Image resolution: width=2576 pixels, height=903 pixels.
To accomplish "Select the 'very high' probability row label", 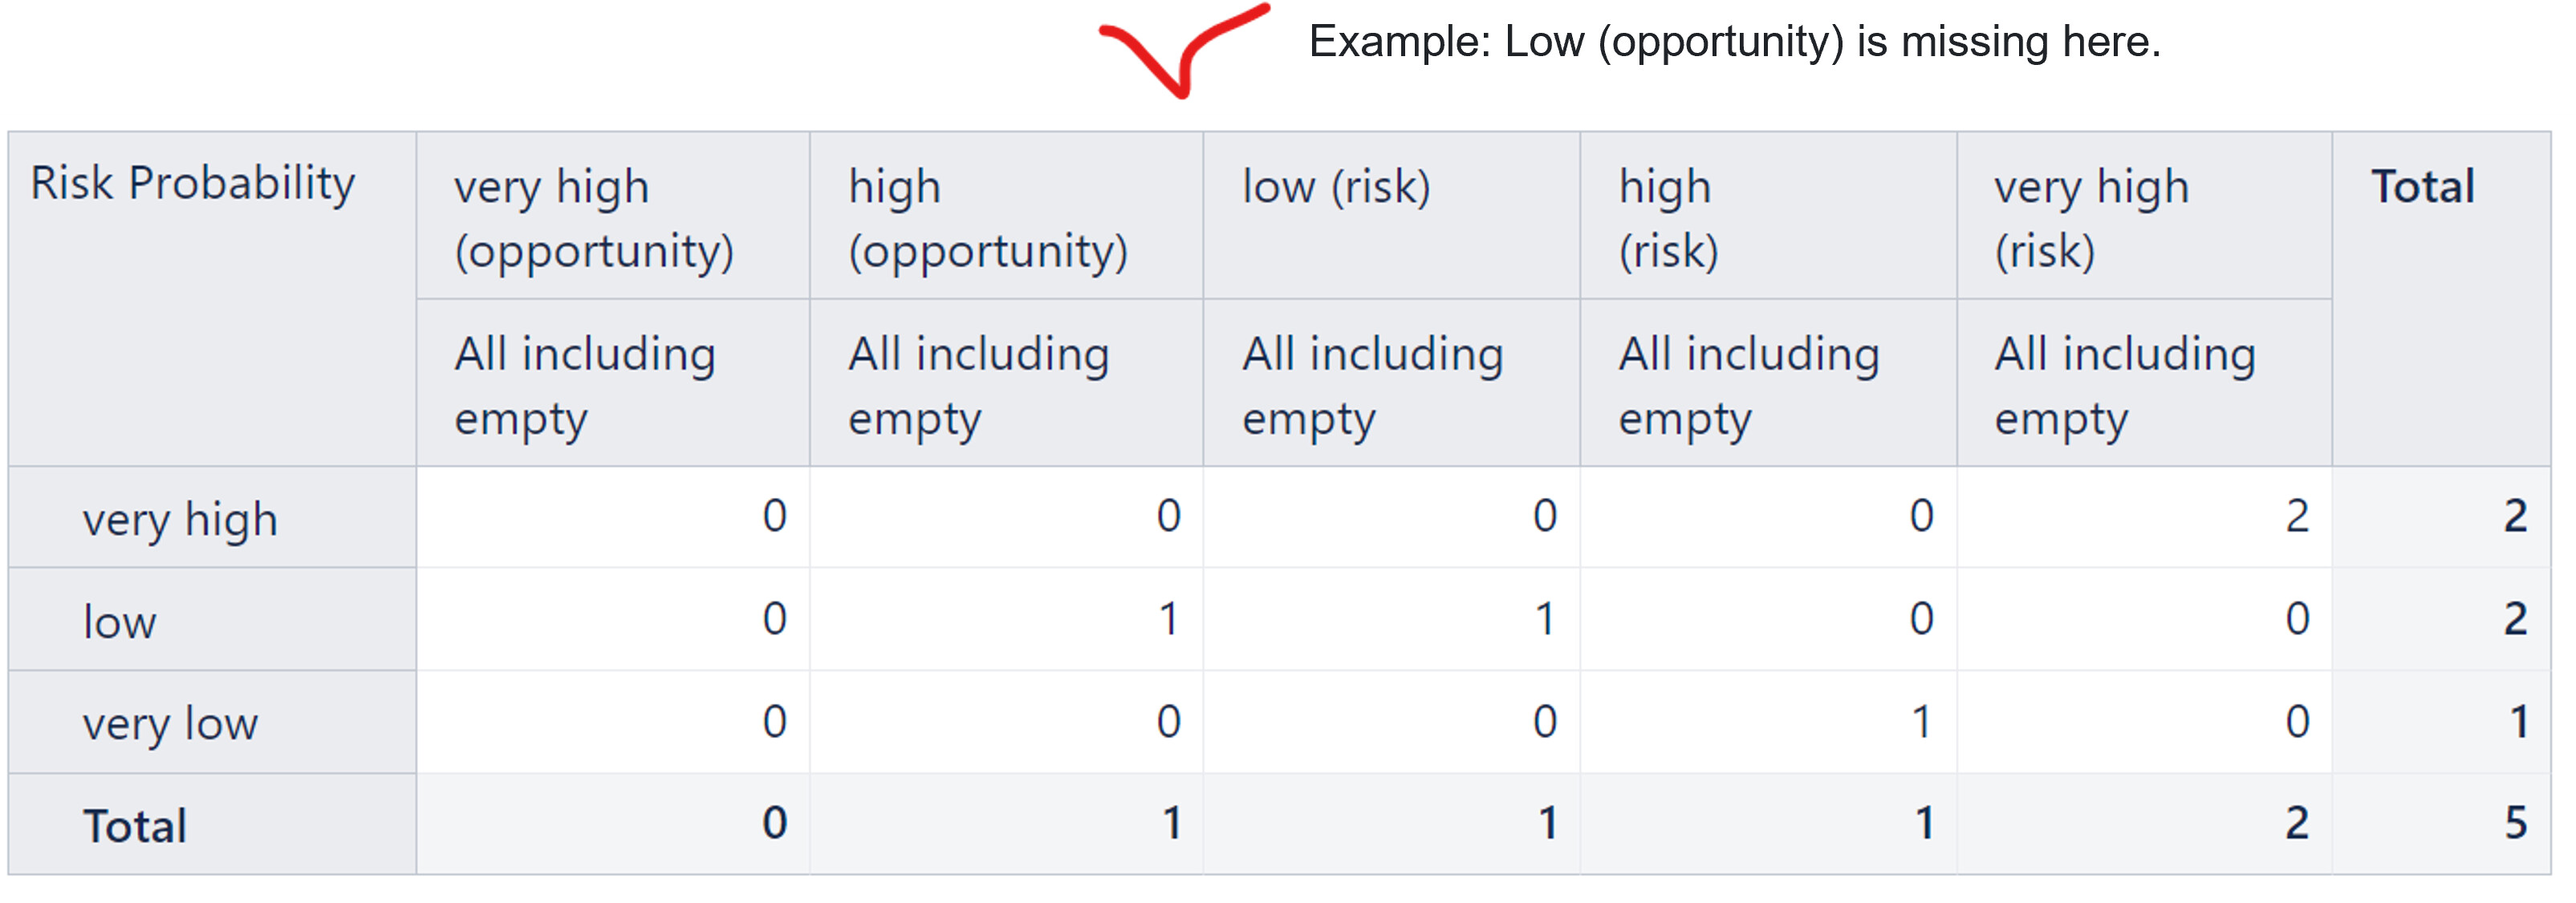I will point(180,520).
